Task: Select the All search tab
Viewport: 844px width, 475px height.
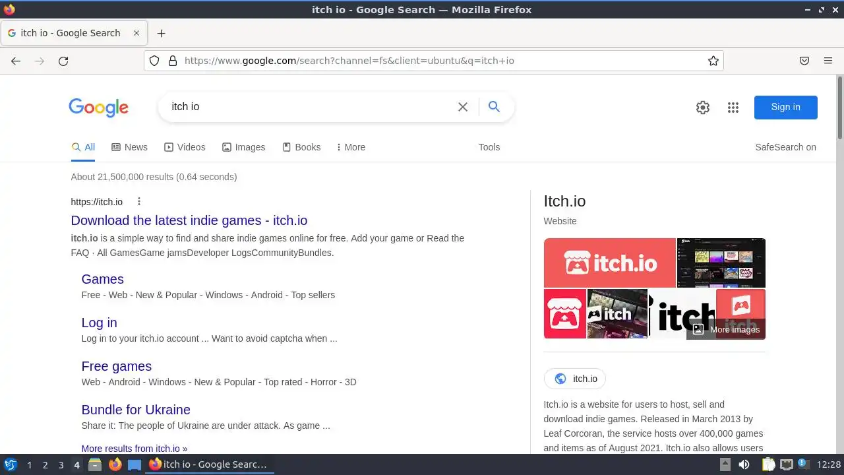Action: tap(83, 147)
